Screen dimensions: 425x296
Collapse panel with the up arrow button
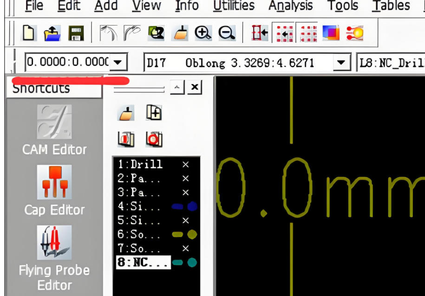click(177, 87)
